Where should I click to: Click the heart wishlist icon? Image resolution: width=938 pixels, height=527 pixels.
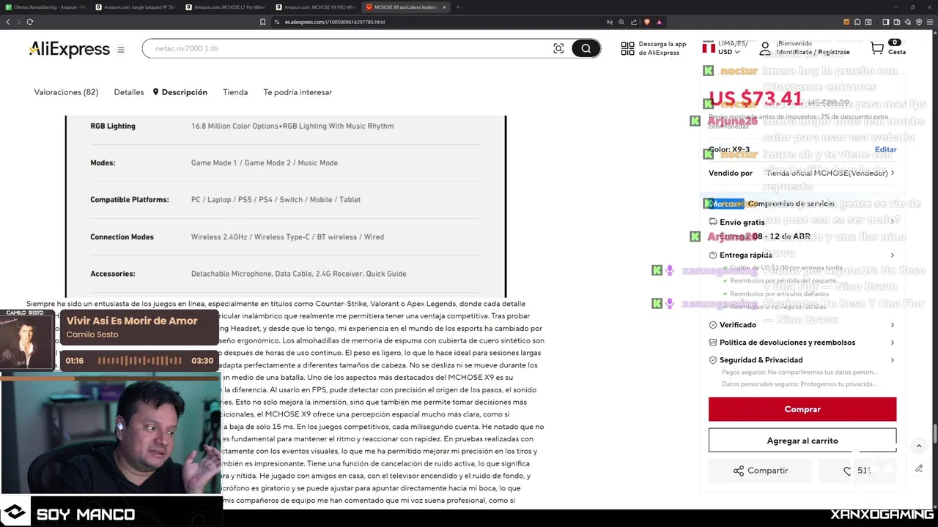(847, 471)
